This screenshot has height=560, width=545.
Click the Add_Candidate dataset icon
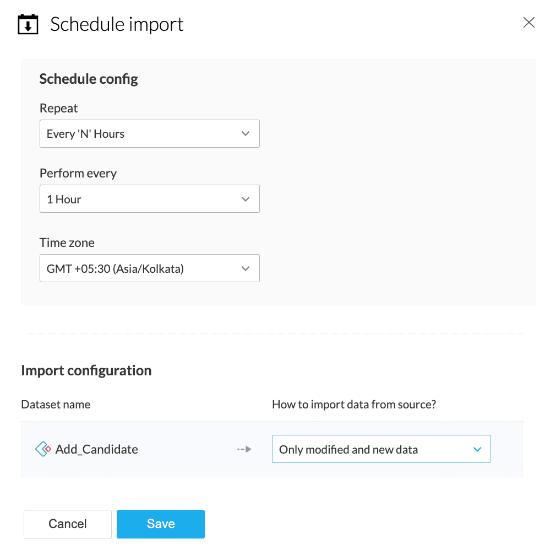click(43, 449)
